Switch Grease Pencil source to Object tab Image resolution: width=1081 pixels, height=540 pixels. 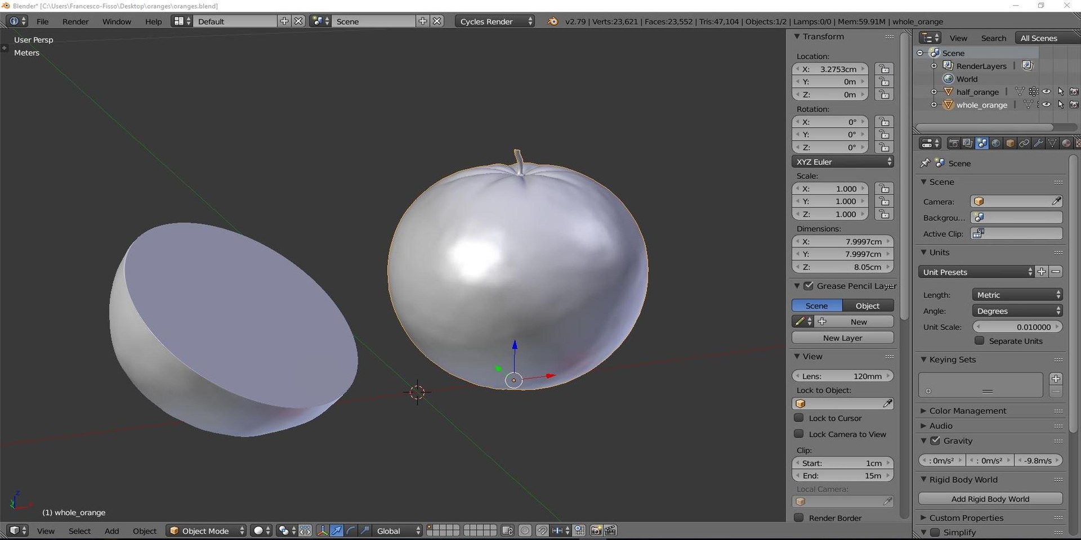pos(868,305)
